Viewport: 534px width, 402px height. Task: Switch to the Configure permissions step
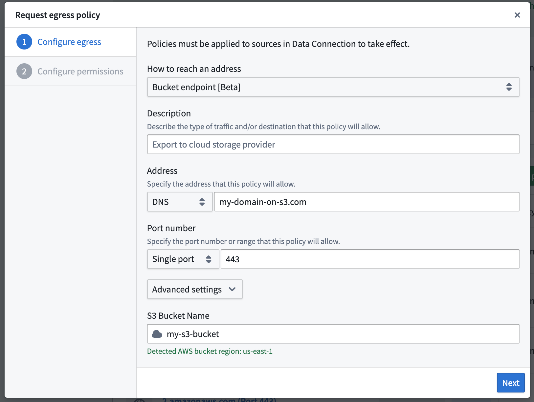tap(80, 71)
